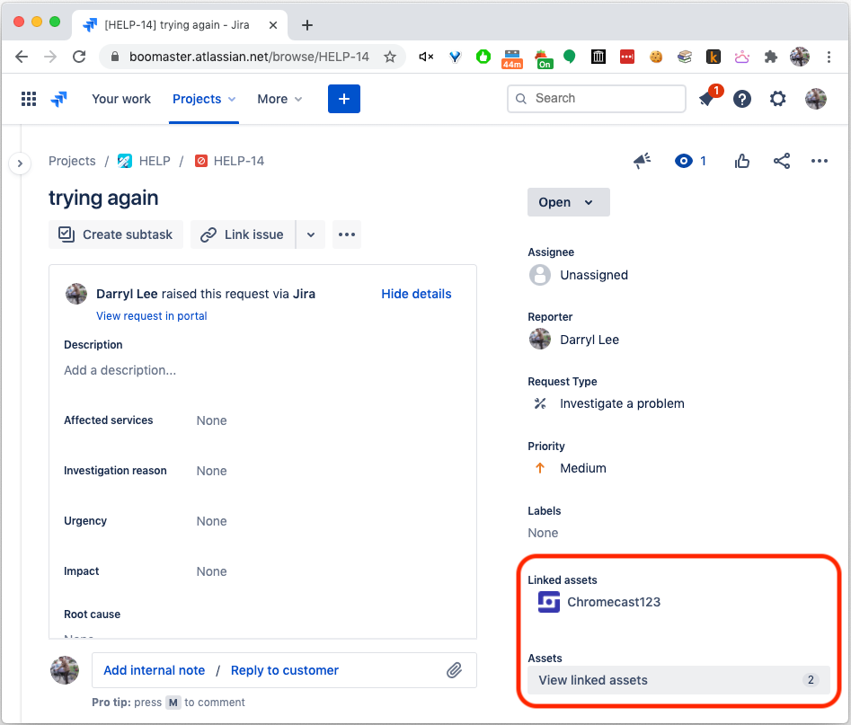Click the 44m timer extension icon
This screenshot has width=851, height=725.
pyautogui.click(x=512, y=58)
